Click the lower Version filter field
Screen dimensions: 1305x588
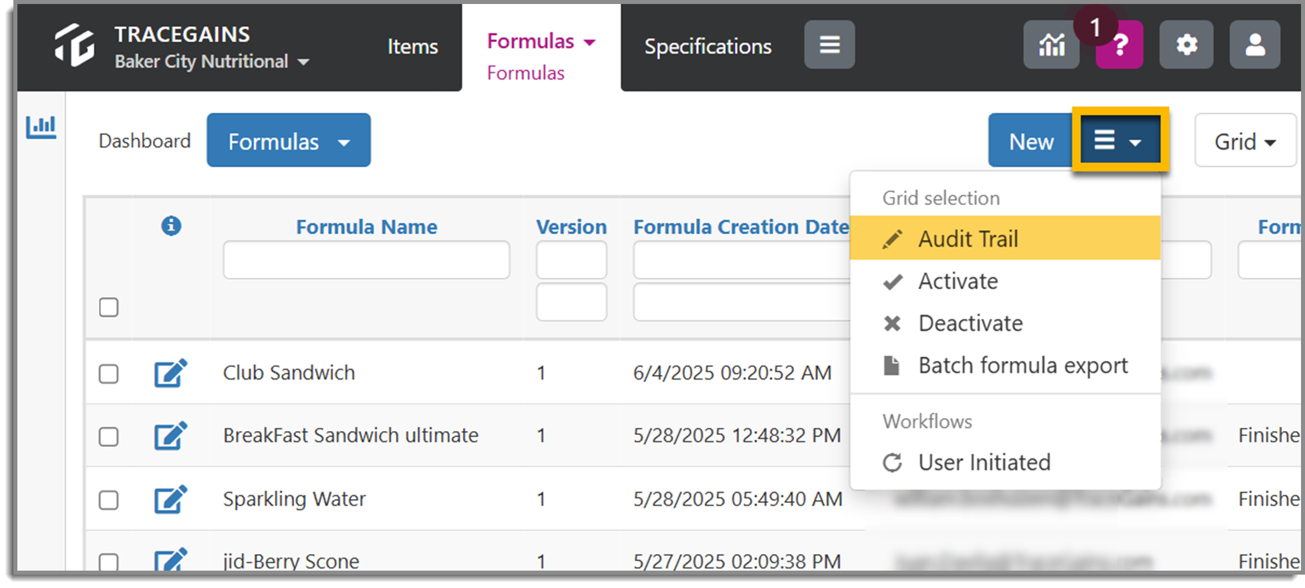(571, 302)
